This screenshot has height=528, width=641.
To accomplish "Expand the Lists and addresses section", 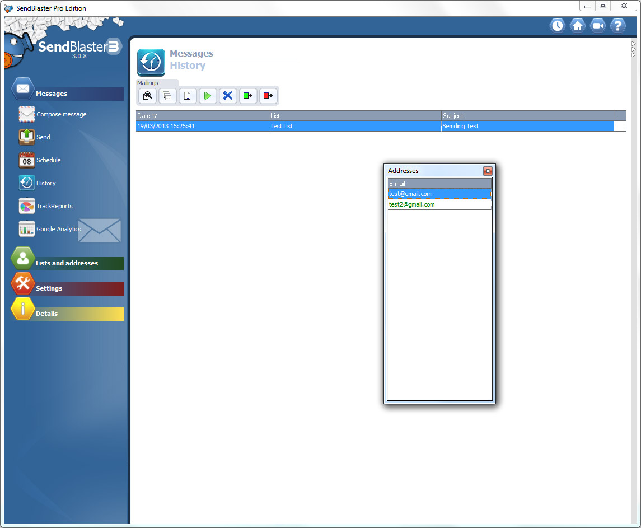I will click(x=67, y=263).
